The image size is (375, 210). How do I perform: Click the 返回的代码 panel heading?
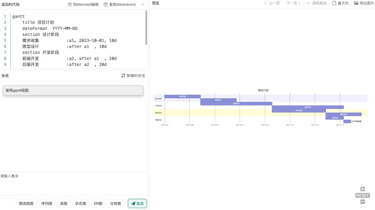[x=10, y=4]
